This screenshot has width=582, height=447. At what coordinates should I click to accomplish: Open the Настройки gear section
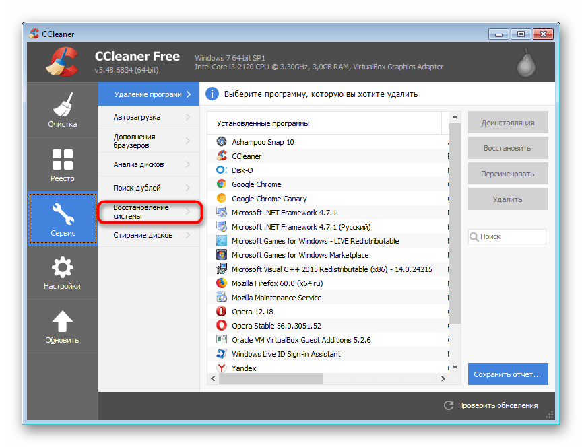point(63,273)
